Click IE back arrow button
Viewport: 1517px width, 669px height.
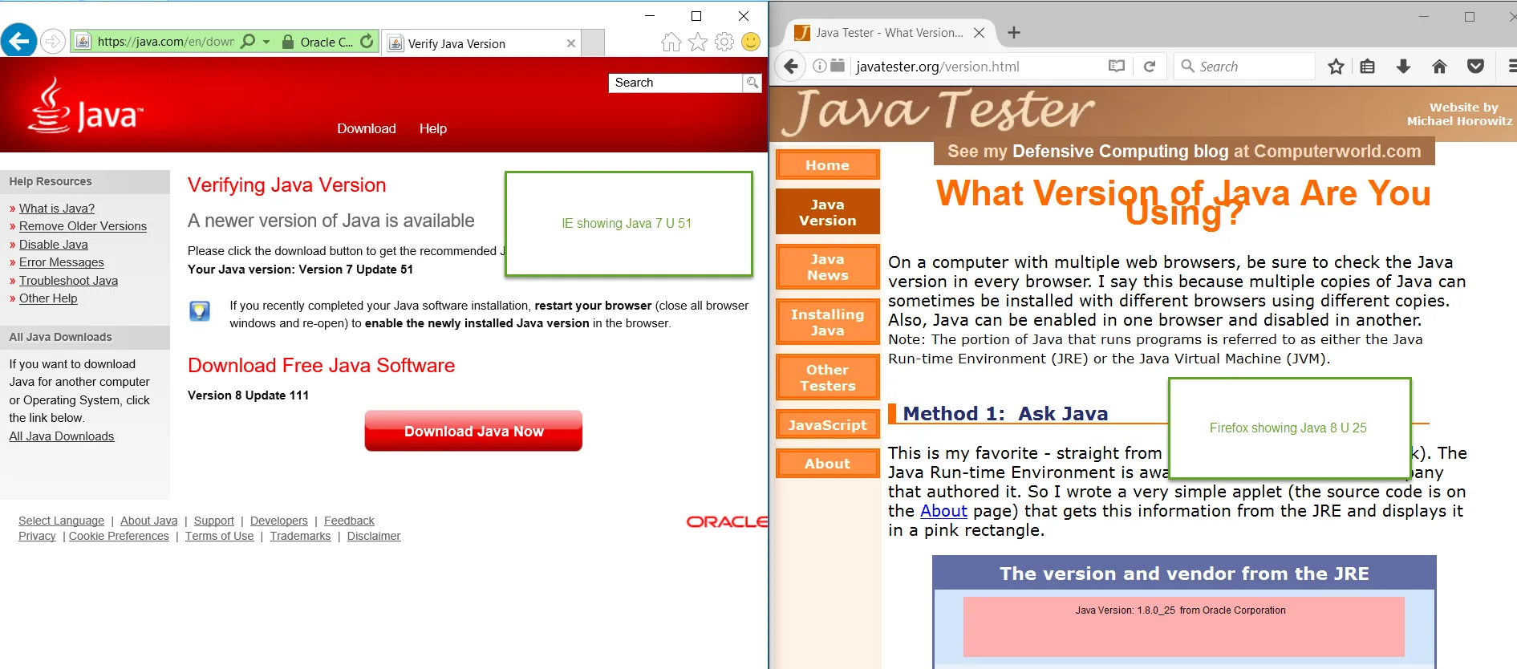(x=19, y=40)
